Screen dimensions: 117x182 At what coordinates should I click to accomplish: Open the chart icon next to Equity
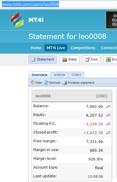108,115
